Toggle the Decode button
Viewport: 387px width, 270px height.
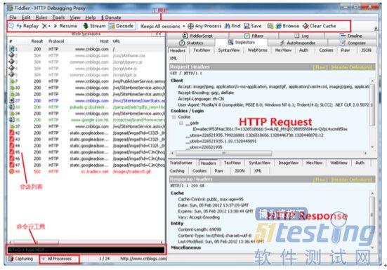click(x=122, y=26)
